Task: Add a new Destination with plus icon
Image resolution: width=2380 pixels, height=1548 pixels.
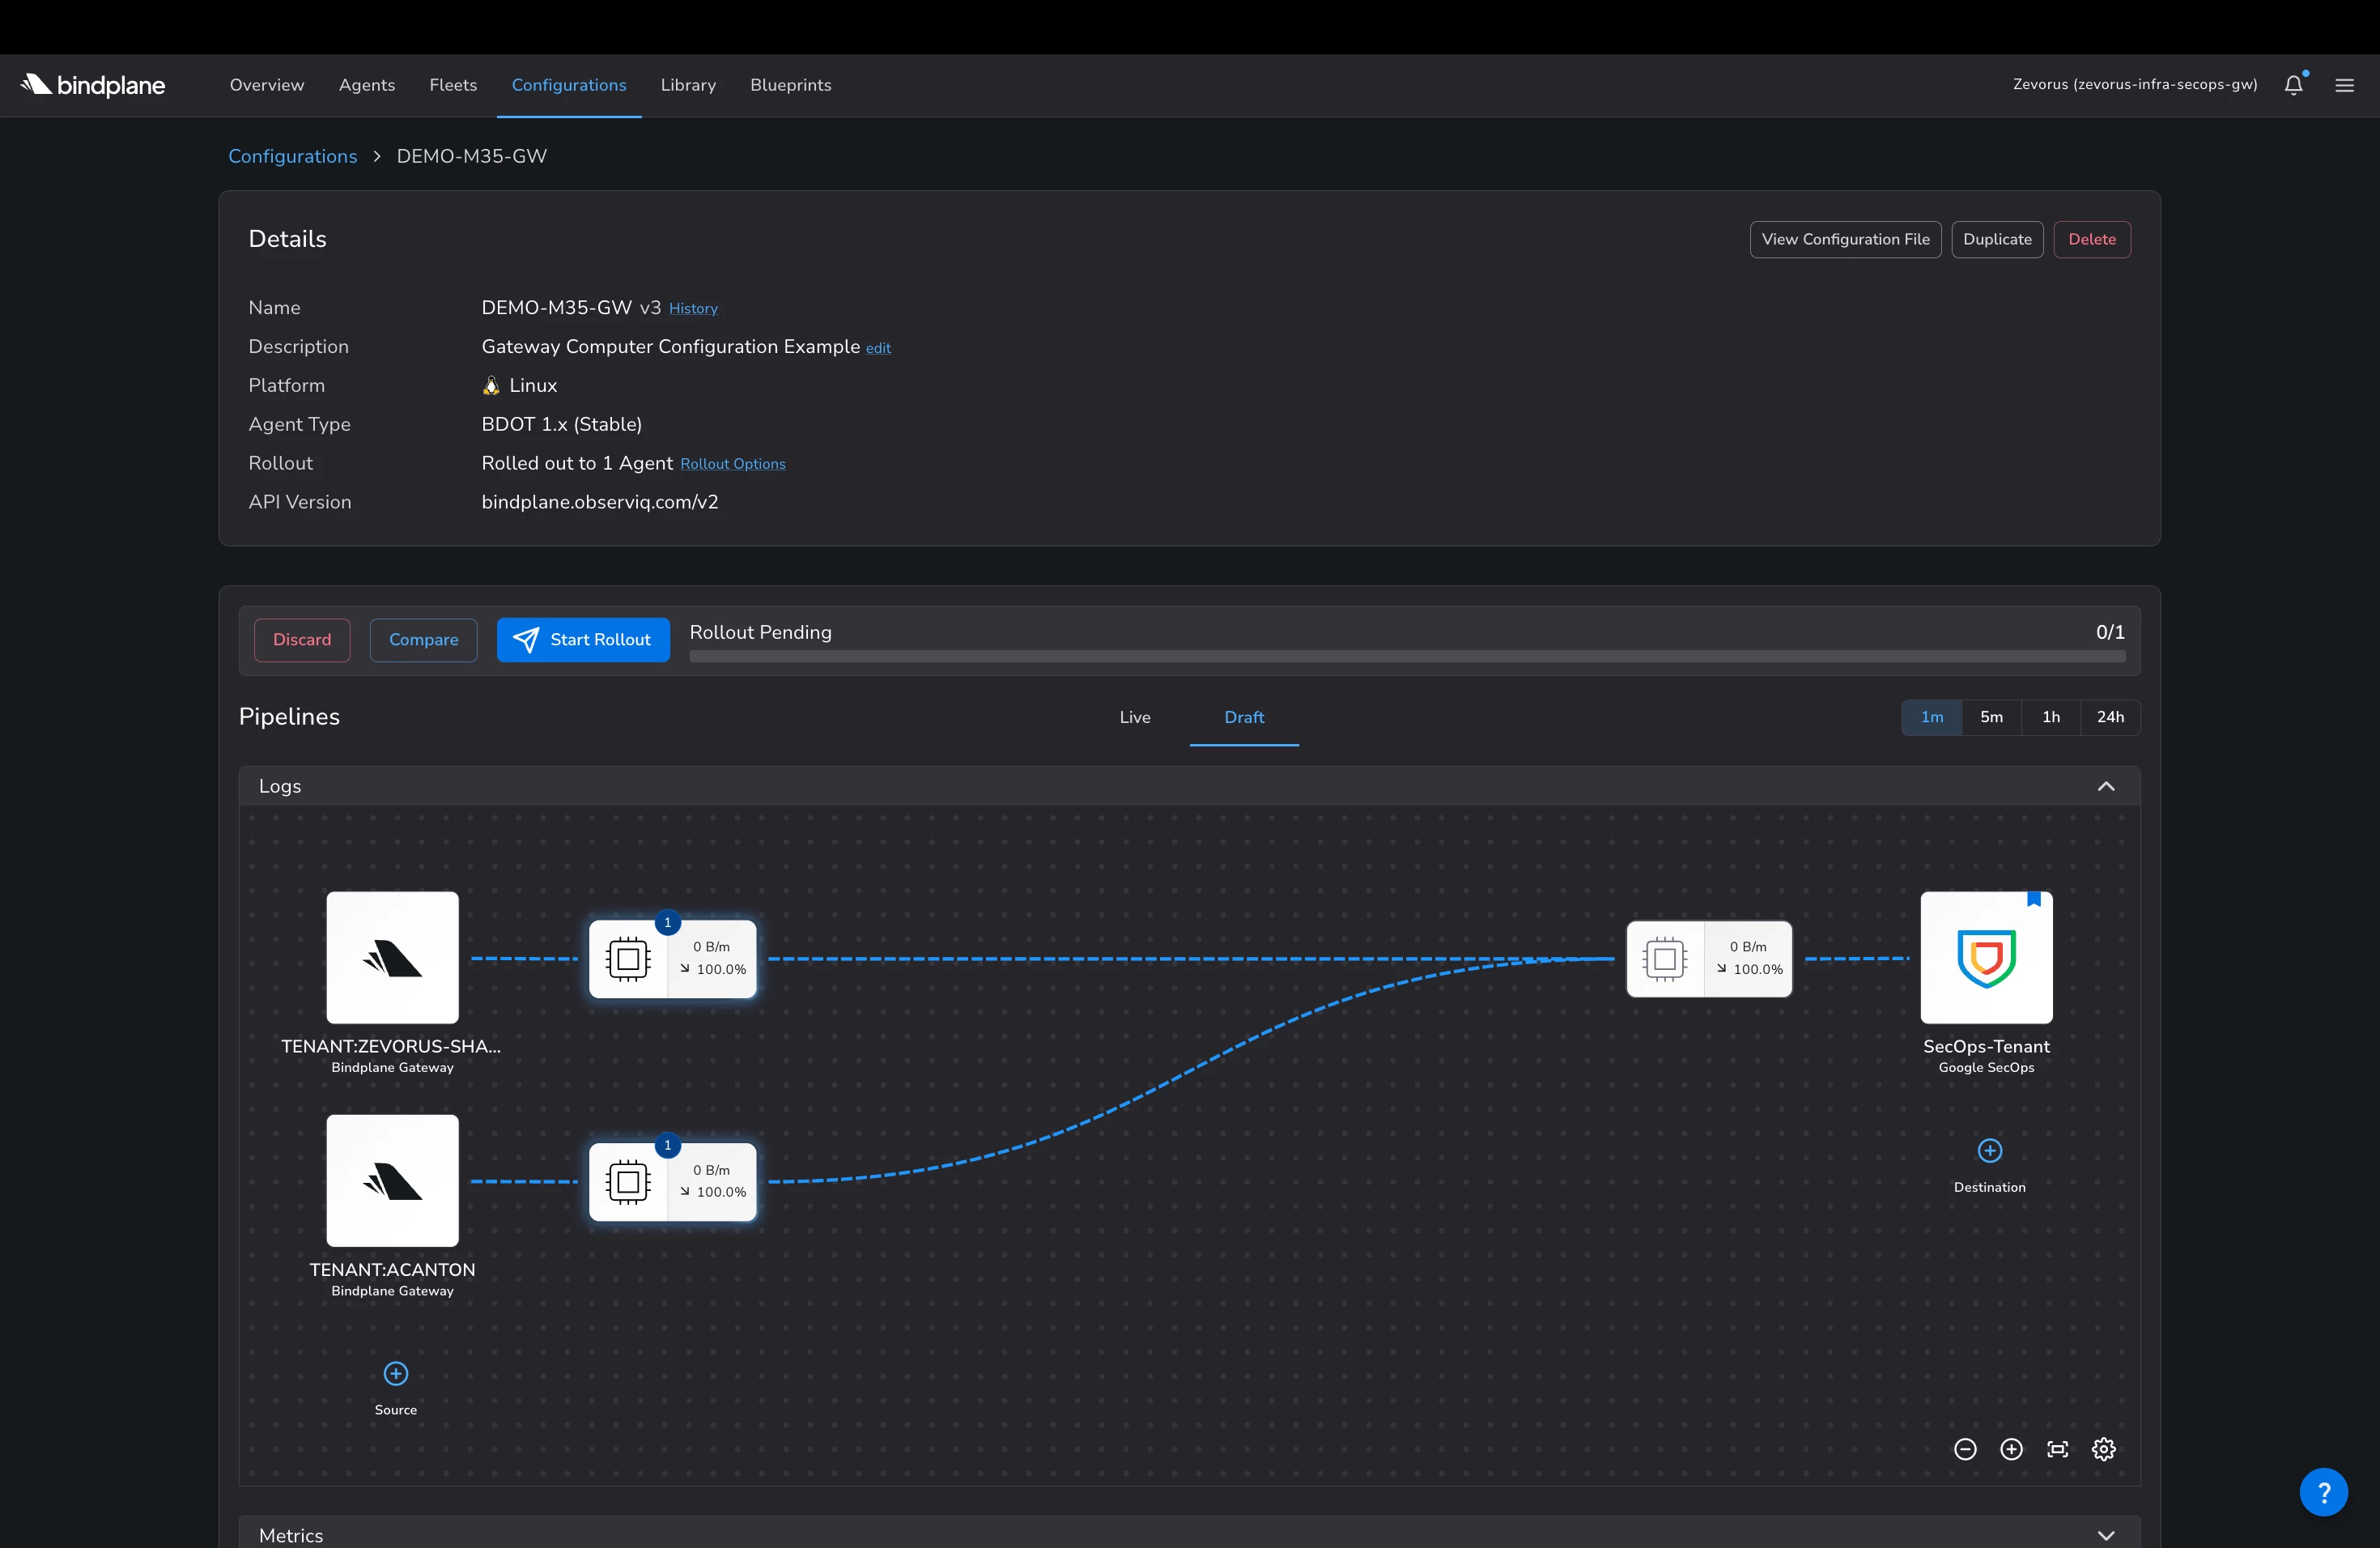Action: click(1990, 1150)
